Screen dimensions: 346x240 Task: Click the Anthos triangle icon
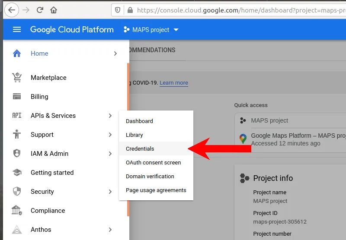pos(17,230)
